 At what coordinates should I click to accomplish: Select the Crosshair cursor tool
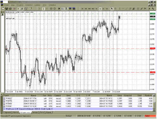tap(115, 9)
